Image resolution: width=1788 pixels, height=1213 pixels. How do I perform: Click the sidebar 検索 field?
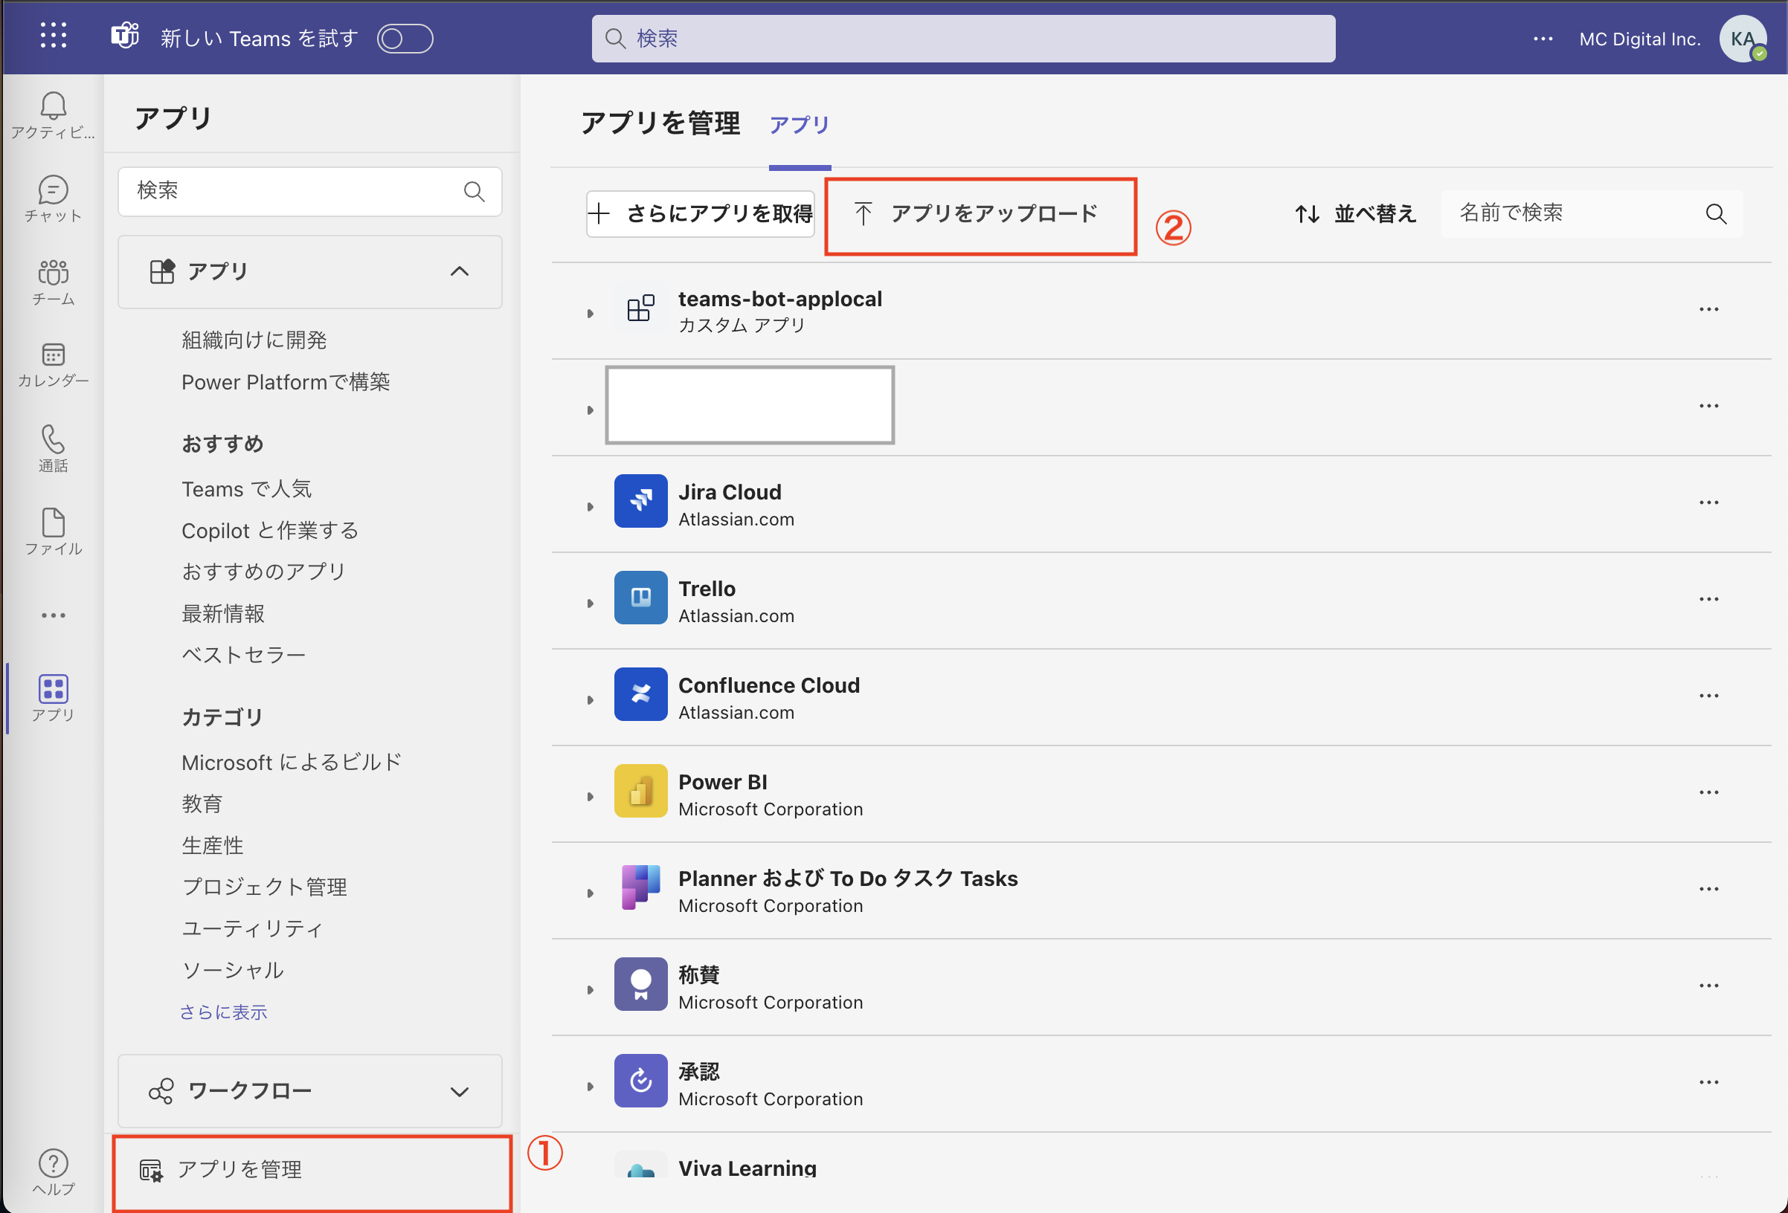[x=310, y=190]
